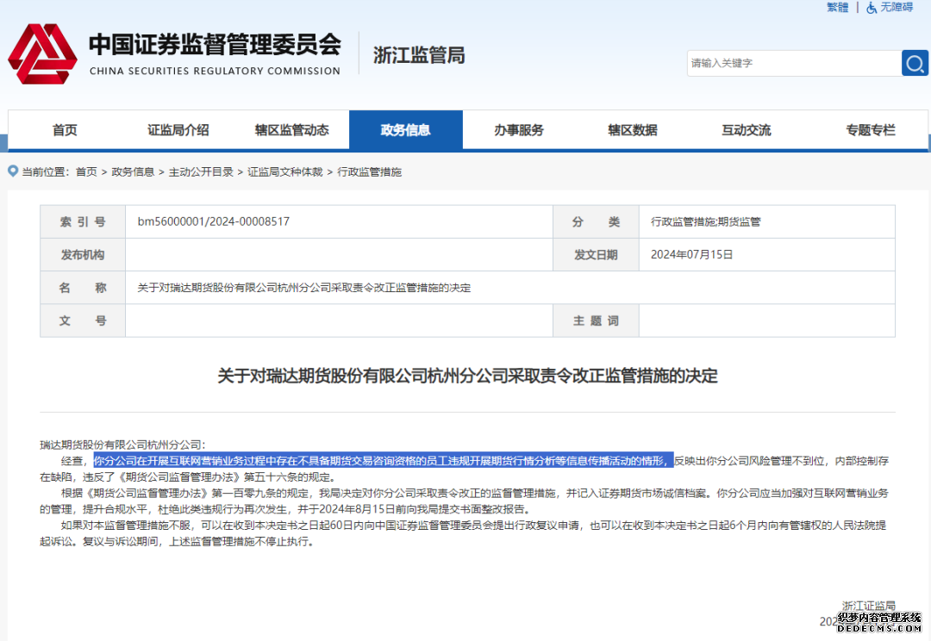
Task: Go to 主动公开目录 in the breadcrumb
Action: (201, 171)
